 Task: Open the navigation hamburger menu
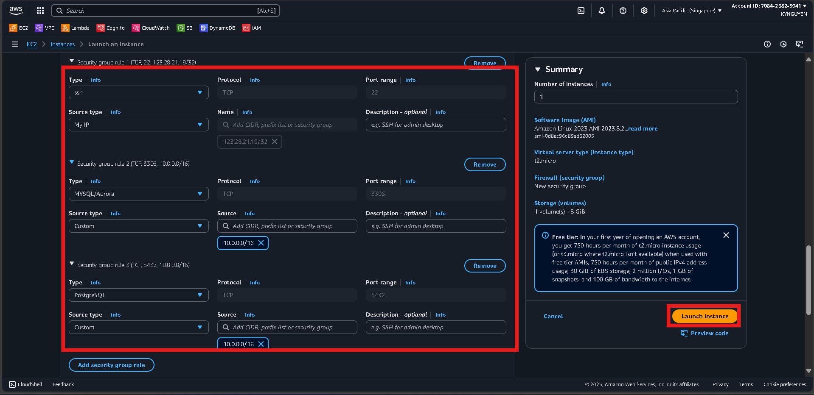click(x=15, y=44)
